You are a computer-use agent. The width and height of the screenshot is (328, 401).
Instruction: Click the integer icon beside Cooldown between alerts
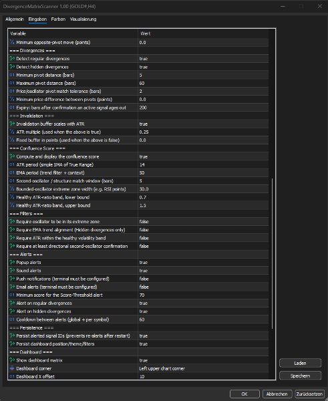click(x=12, y=319)
